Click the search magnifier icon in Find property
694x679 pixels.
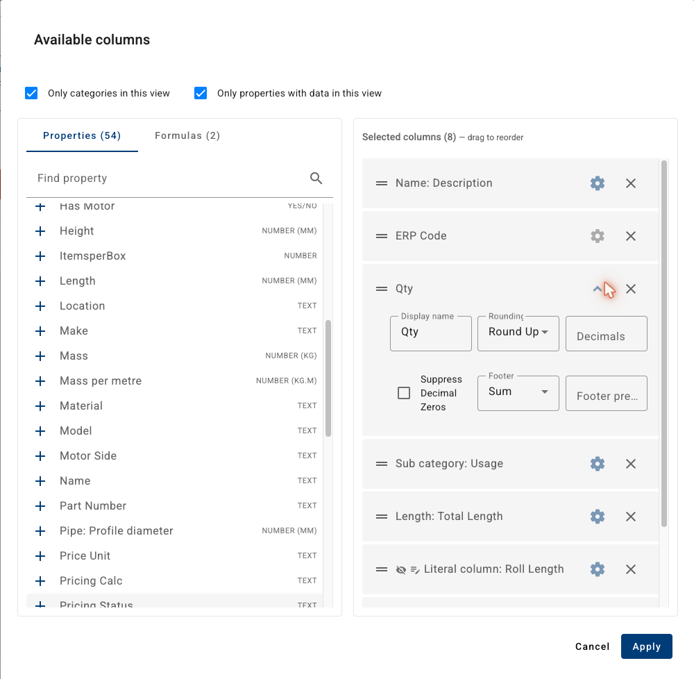point(316,178)
